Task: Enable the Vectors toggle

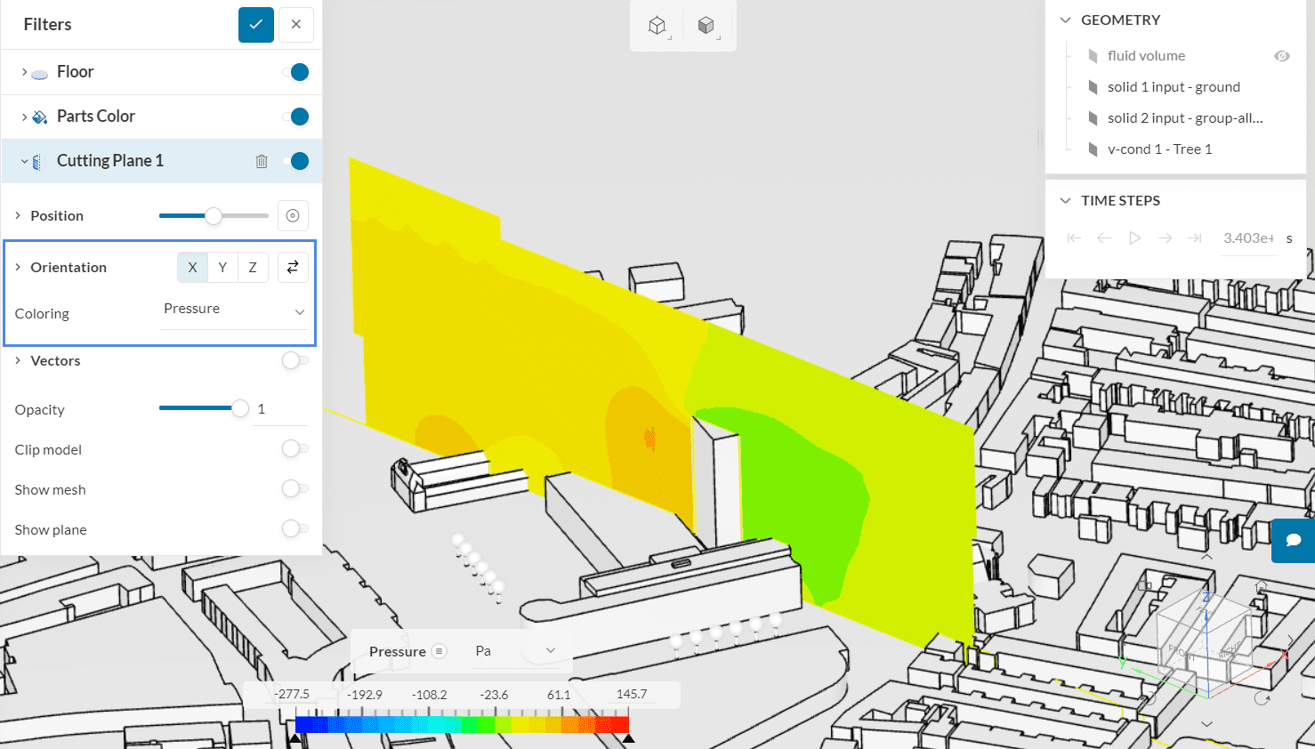Action: click(294, 360)
